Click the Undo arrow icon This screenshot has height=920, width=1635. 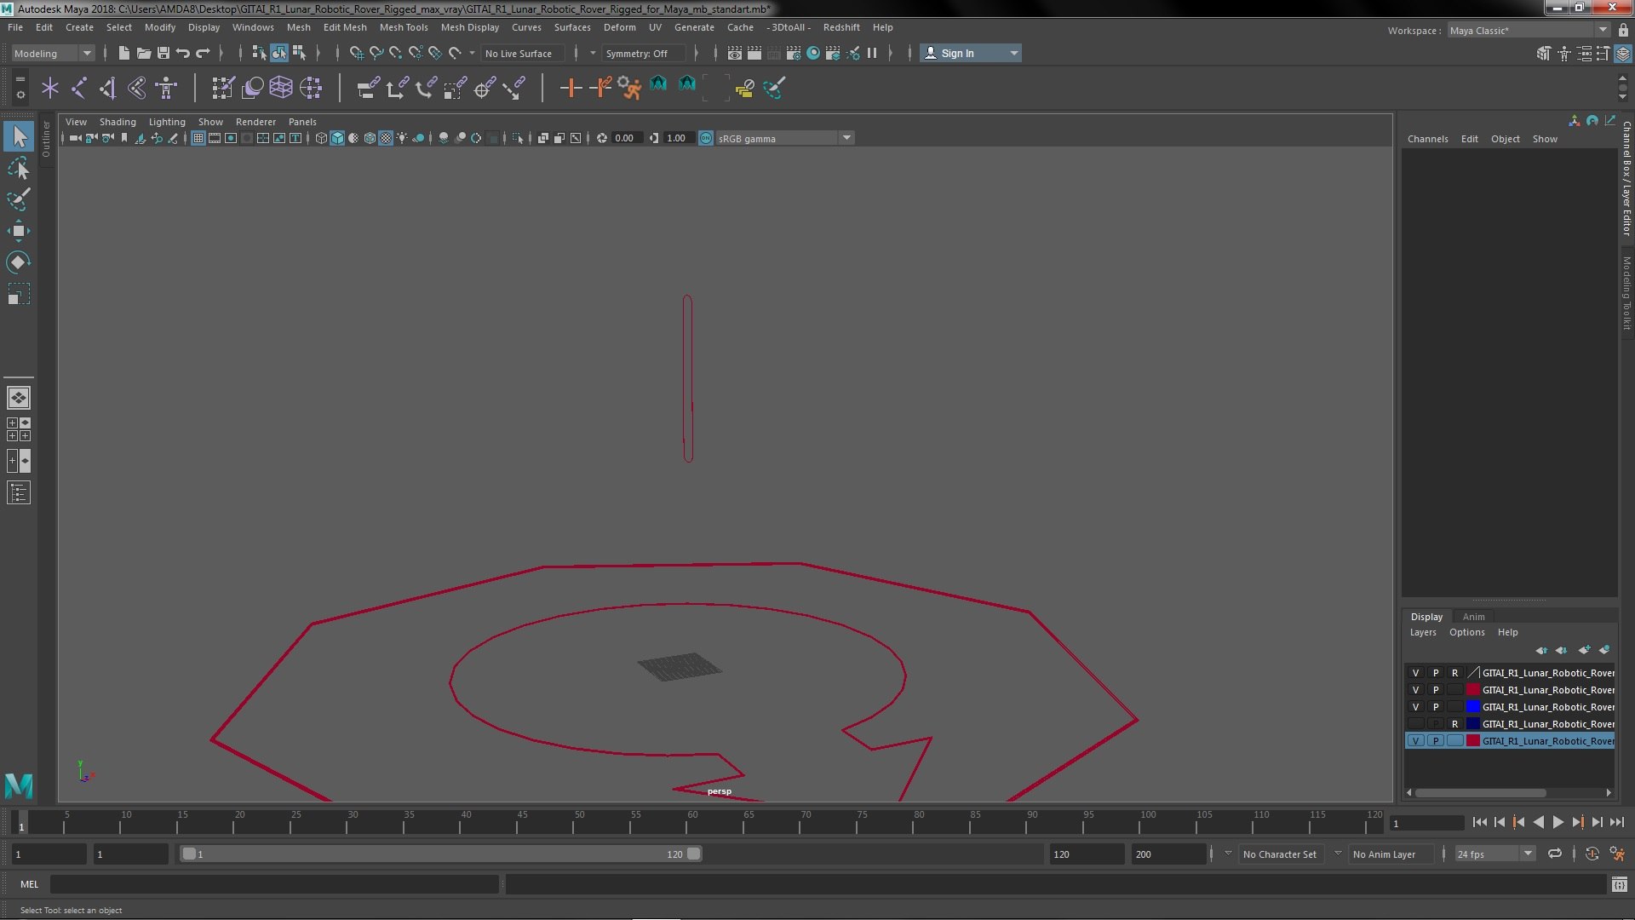click(x=182, y=53)
